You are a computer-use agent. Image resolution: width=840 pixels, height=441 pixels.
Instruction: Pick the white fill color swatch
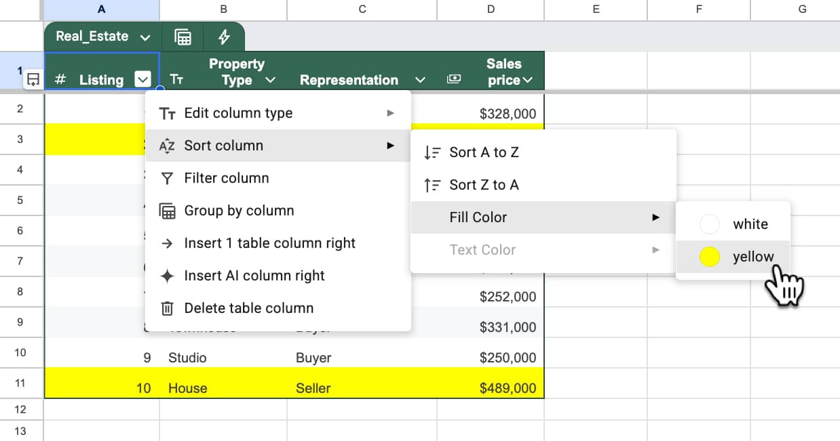710,224
